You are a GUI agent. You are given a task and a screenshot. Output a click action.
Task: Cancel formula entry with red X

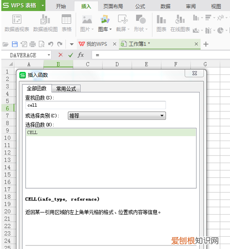pos(60,55)
